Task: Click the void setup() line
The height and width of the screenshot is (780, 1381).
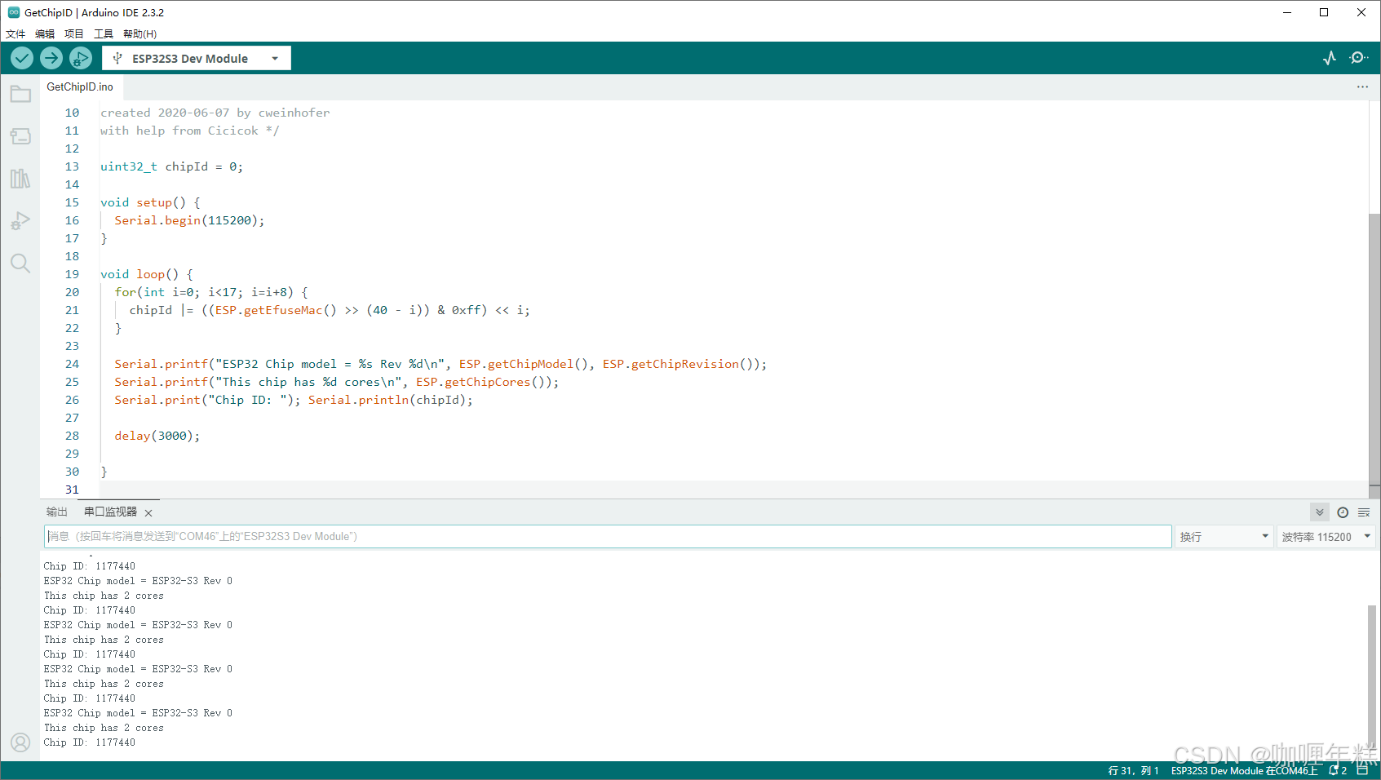Action: [150, 202]
